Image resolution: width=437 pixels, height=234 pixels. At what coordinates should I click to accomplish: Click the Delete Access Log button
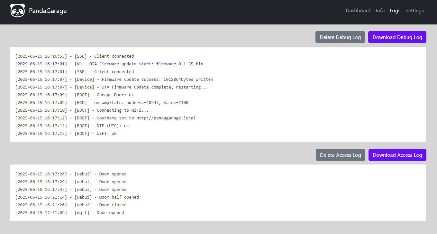(340, 155)
